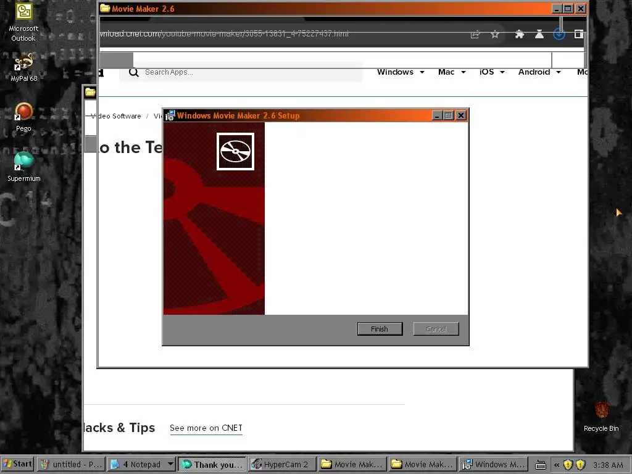Maximize the Movie Maker 2.6 folder window

(x=568, y=9)
